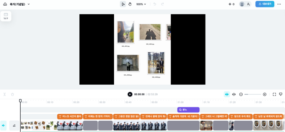Click the user profile avatar
Viewport: 285px width, 132px height.
[242, 4]
